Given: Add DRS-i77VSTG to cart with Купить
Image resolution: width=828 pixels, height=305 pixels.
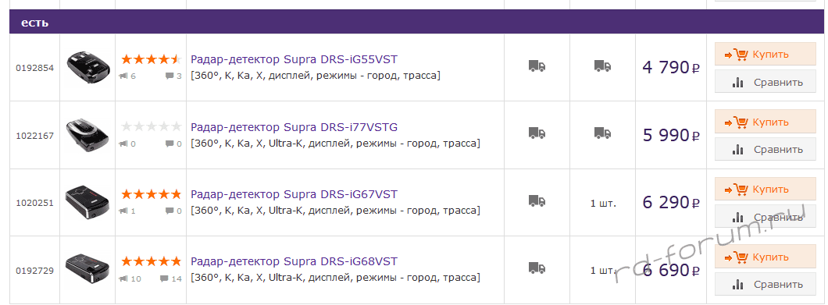Looking at the screenshot, I should point(766,122).
